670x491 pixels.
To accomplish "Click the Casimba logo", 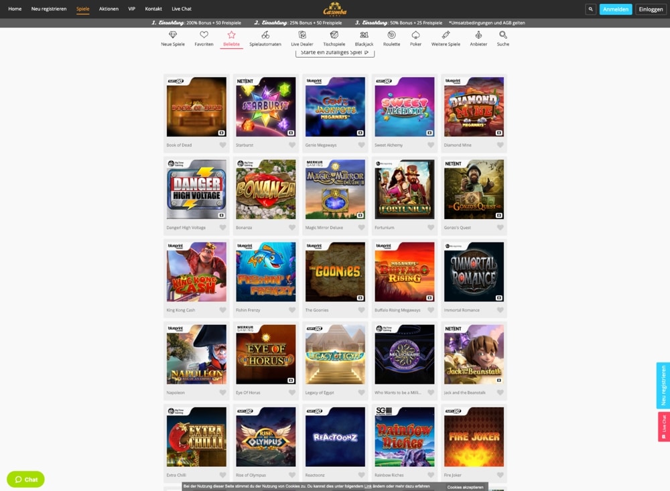I will coord(335,9).
